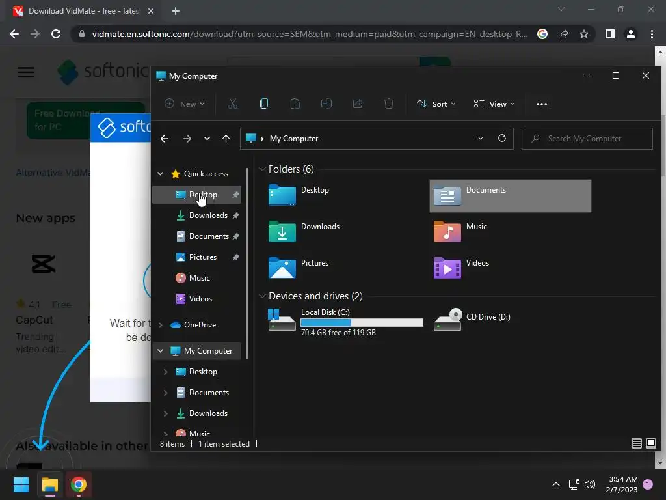
Task: Click the Share icon in Explorer toolbar
Action: click(x=358, y=104)
